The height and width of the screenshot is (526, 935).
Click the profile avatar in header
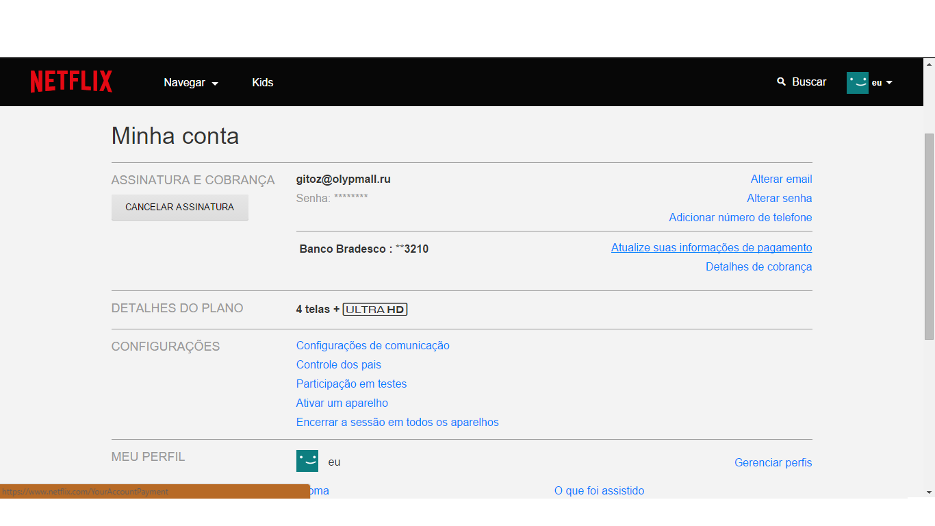click(858, 82)
